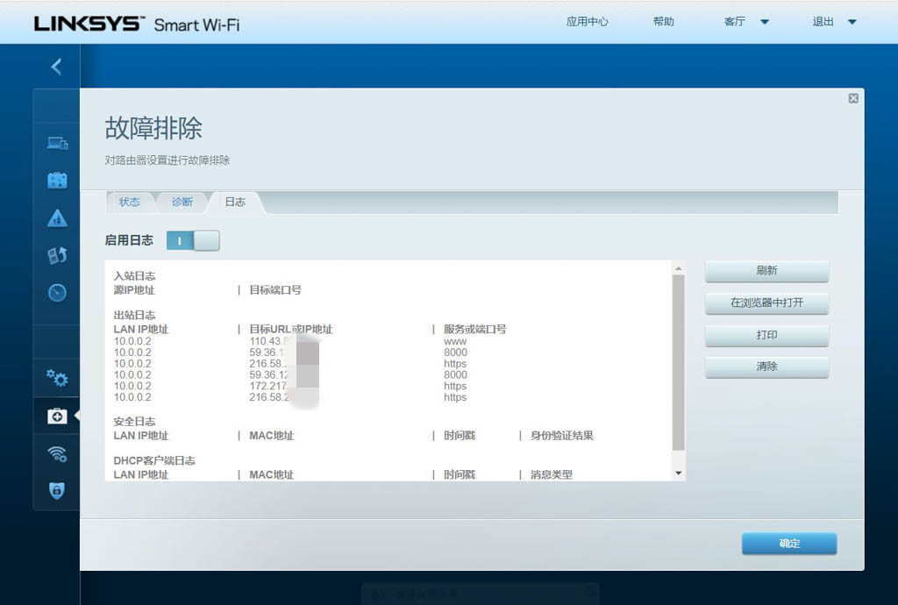Click 确定 to confirm settings
This screenshot has width=898, height=605.
pos(788,544)
